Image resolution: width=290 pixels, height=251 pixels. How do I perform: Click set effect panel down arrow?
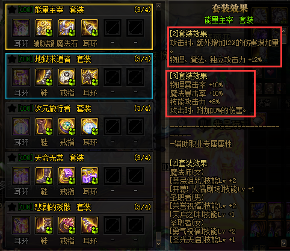[x=283, y=243]
